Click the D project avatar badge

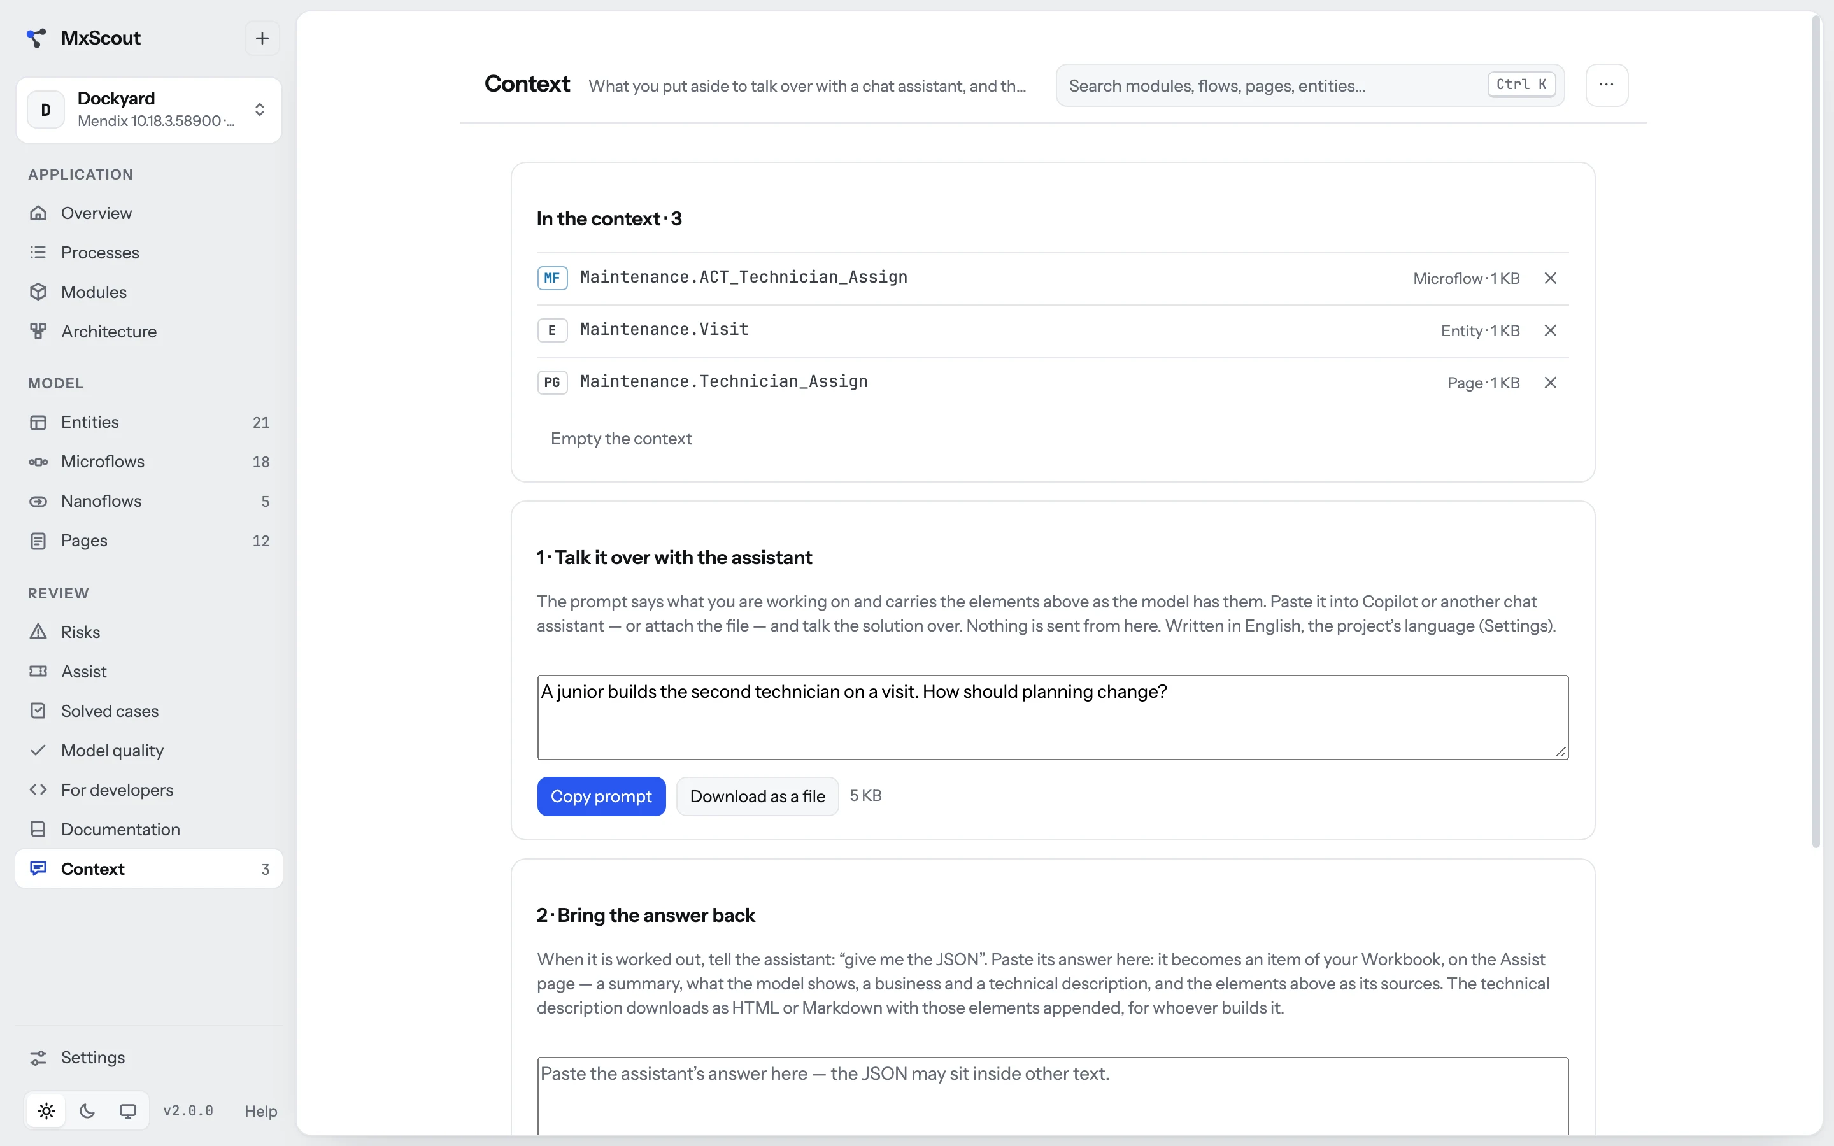pyautogui.click(x=45, y=110)
